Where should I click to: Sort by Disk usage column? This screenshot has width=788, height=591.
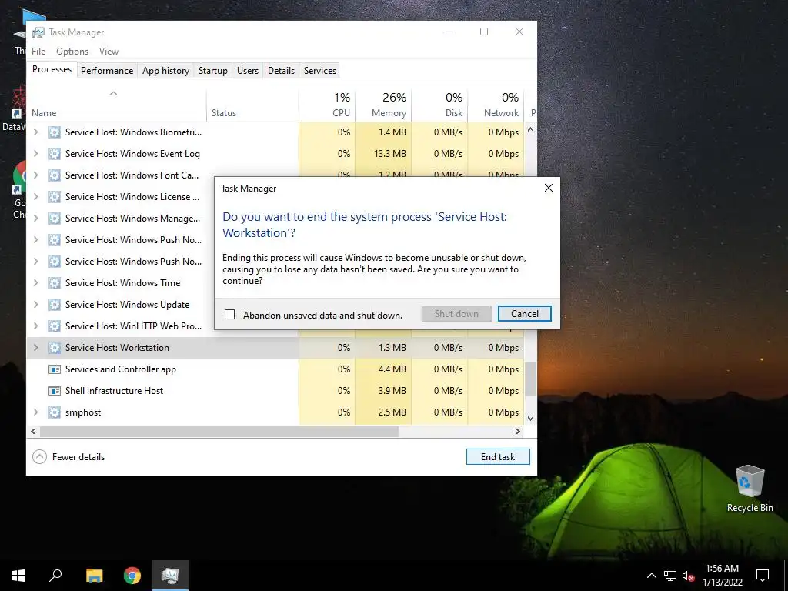coord(439,106)
